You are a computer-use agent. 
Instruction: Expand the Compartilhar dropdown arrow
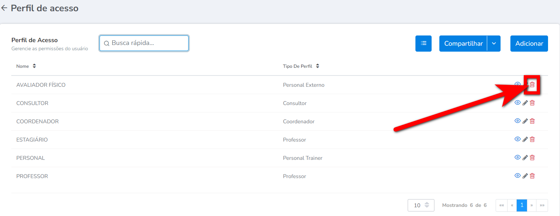tap(494, 44)
